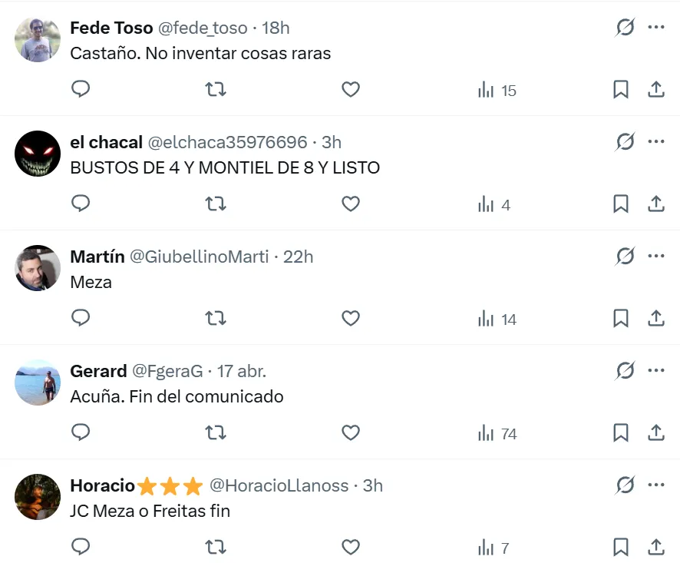Click Gerard's beach profile picture
The image size is (680, 563).
pos(38,383)
